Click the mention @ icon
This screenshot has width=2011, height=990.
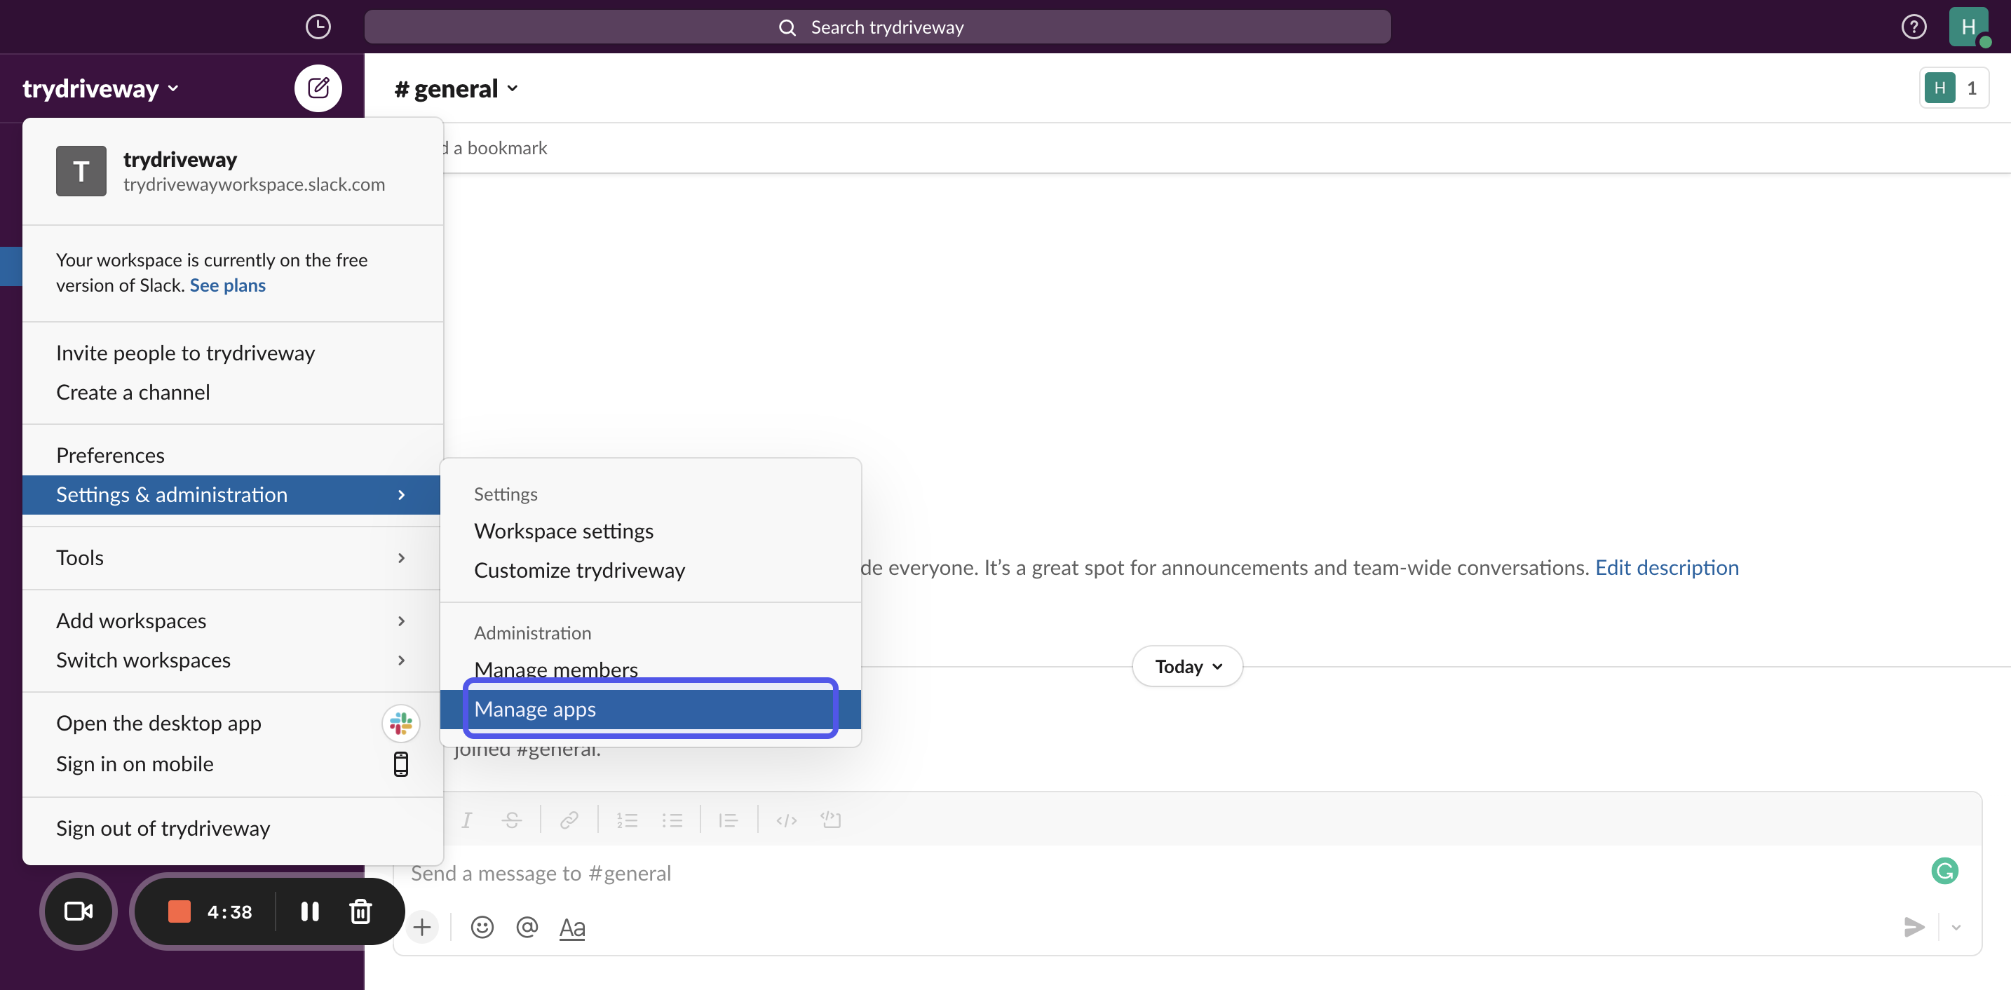[527, 927]
